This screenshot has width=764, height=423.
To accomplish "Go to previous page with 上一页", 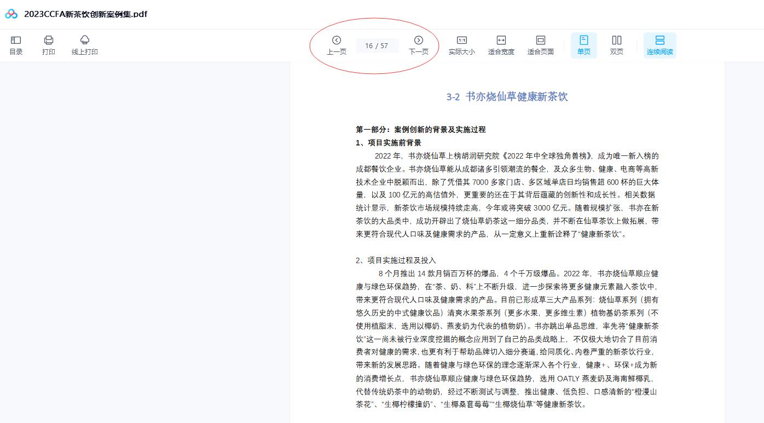I will (x=336, y=45).
